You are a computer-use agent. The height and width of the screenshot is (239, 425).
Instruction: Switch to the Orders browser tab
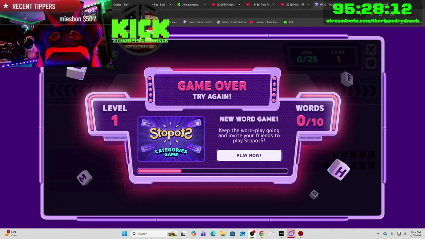[x=121, y=5]
